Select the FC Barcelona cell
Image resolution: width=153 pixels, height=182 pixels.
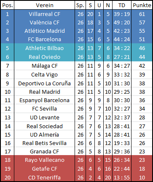click(44, 39)
